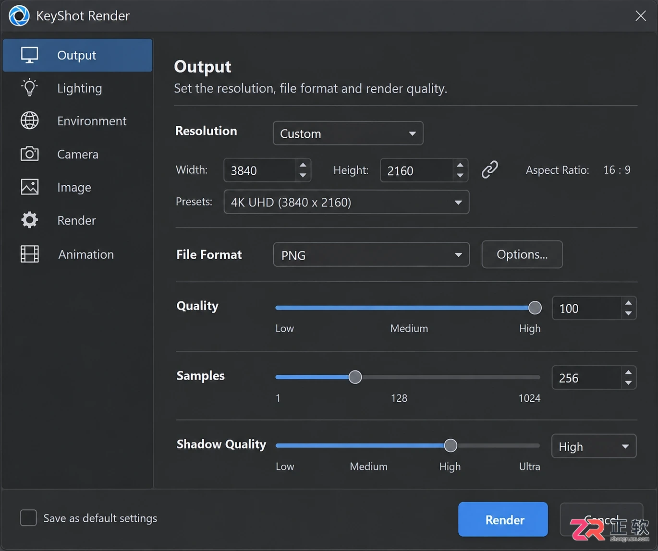The width and height of the screenshot is (658, 551).
Task: Increase Height using the up arrow
Action: (460, 165)
